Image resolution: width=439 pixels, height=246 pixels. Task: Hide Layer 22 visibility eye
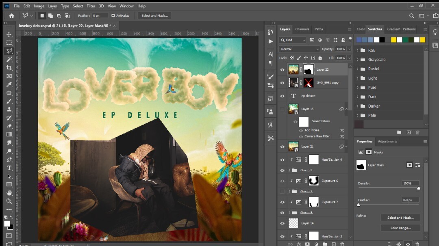click(x=282, y=70)
